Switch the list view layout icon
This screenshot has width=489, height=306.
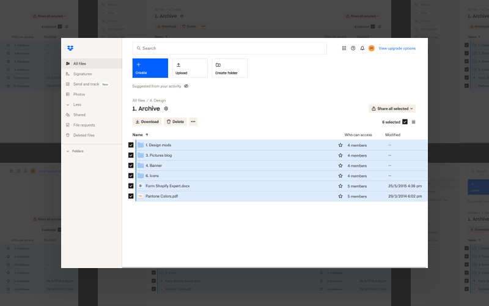[414, 122]
